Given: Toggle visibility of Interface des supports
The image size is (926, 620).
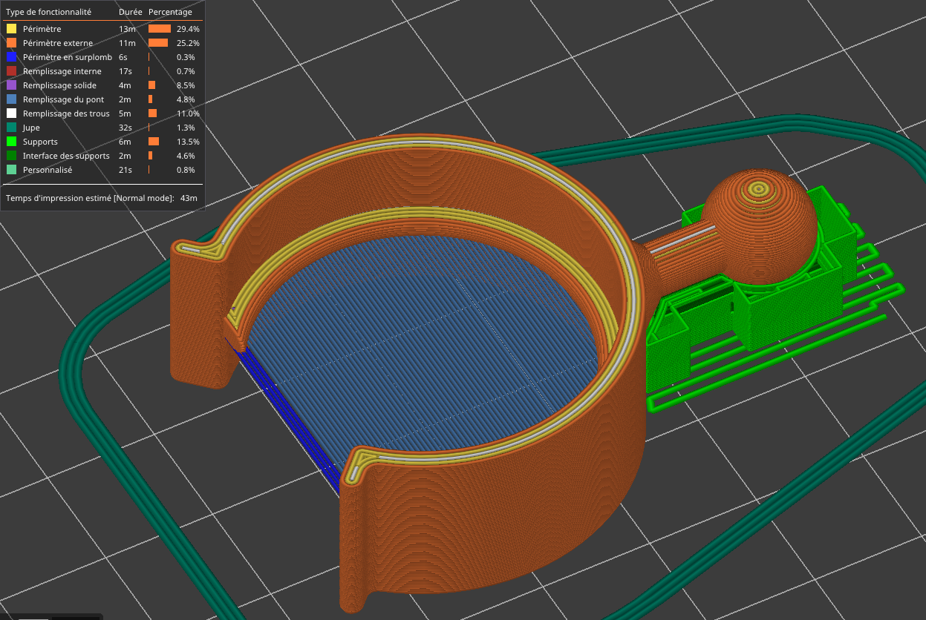Looking at the screenshot, I should point(66,156).
